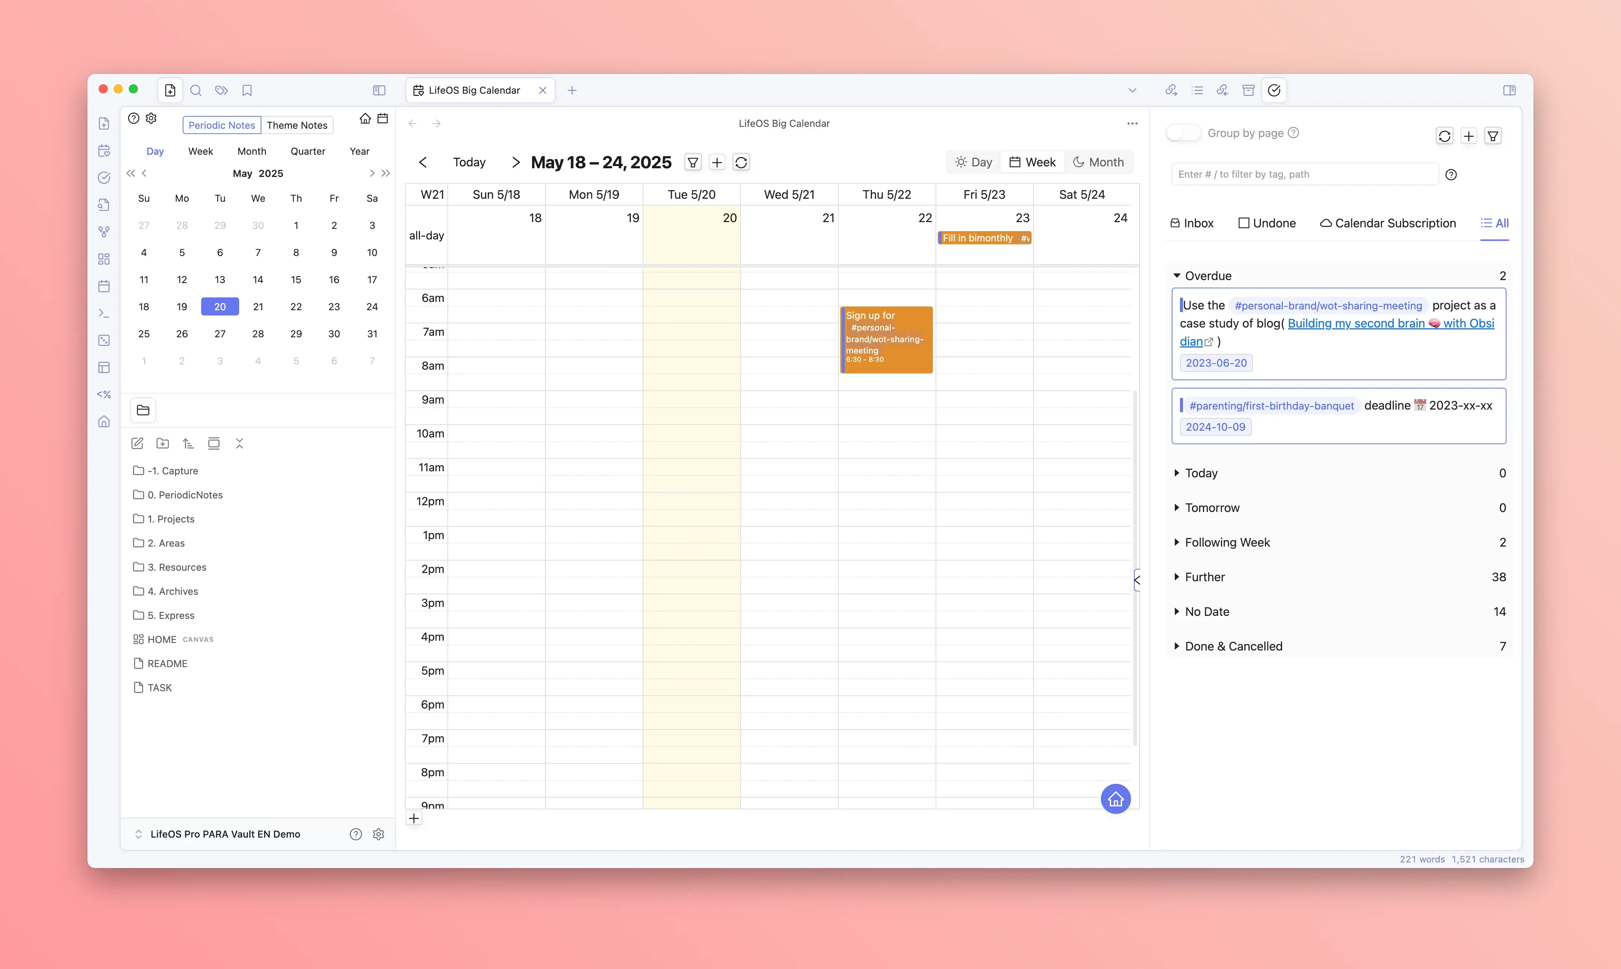Click the Today button in calendar
Screen dimensions: 1621x969
(469, 162)
